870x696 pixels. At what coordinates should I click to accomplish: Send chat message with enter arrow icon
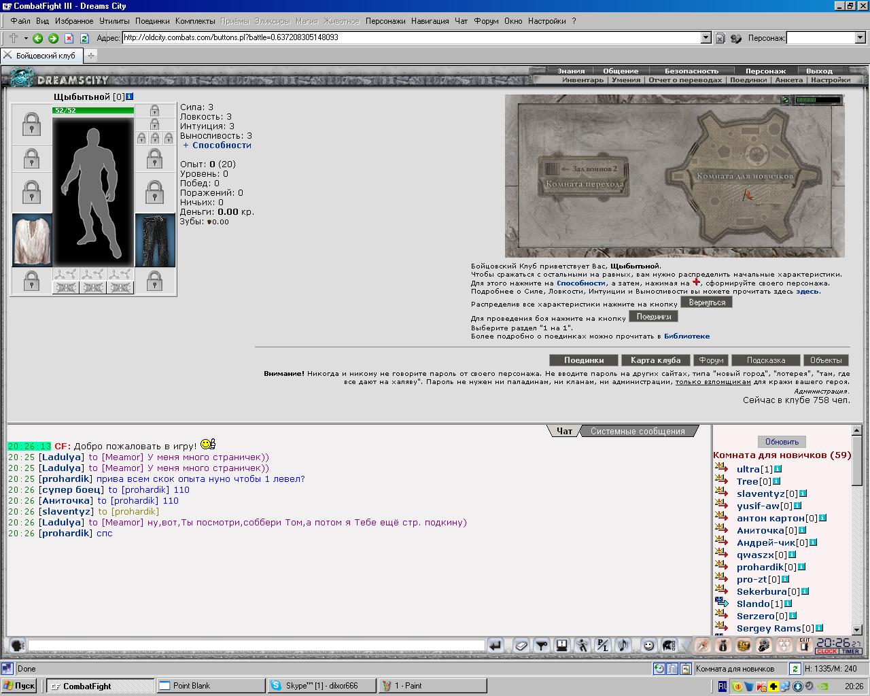pos(495,645)
